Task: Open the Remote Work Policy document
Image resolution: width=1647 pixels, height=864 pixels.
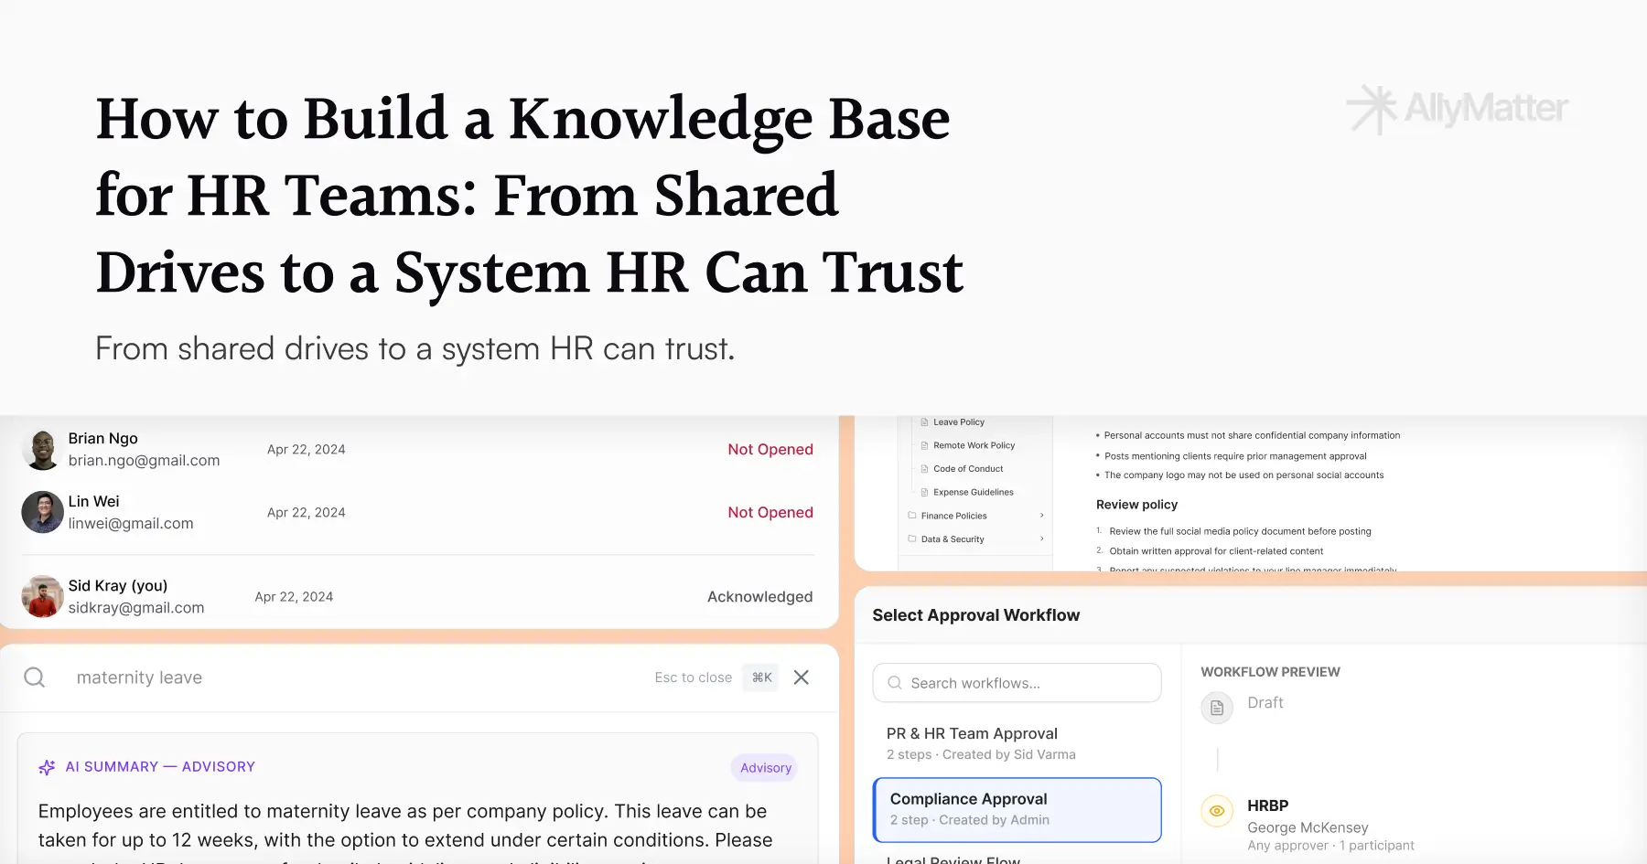Action: 974,445
